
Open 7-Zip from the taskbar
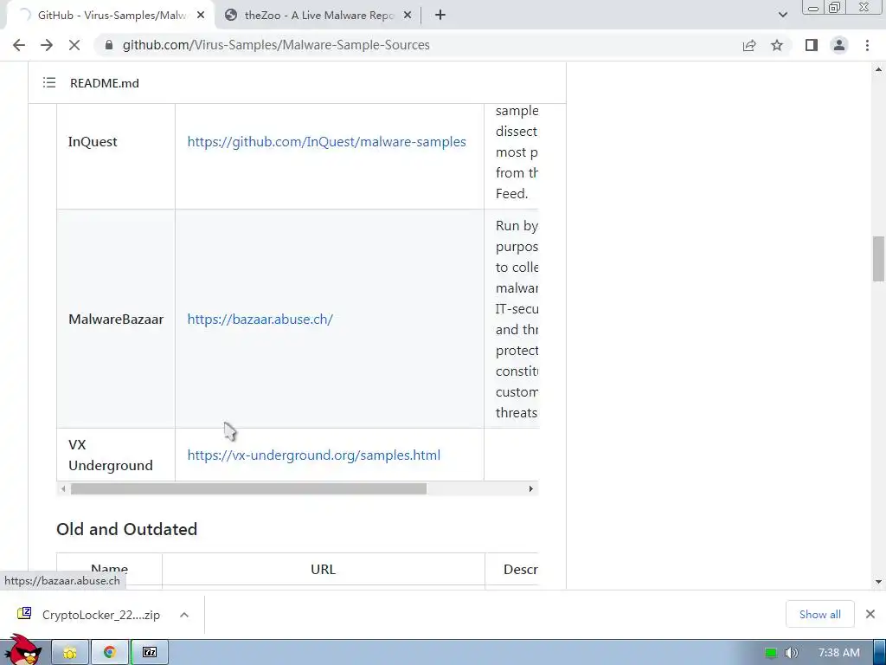pos(150,653)
